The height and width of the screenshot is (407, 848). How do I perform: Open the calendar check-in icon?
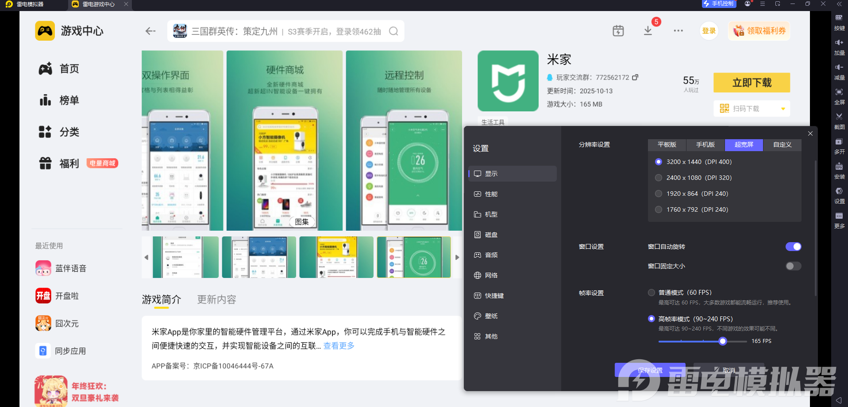[618, 30]
